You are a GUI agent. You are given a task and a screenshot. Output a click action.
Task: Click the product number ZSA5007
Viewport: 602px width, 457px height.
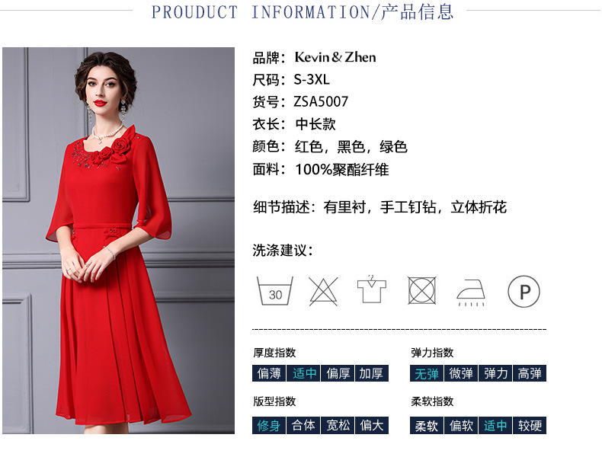click(x=321, y=102)
